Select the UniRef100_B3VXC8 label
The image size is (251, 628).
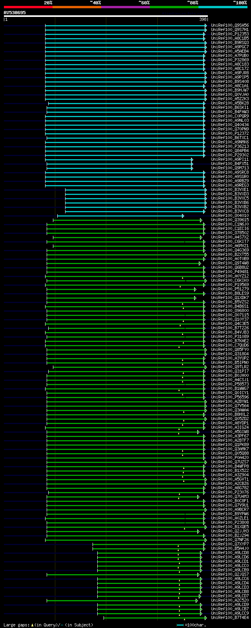230,211
